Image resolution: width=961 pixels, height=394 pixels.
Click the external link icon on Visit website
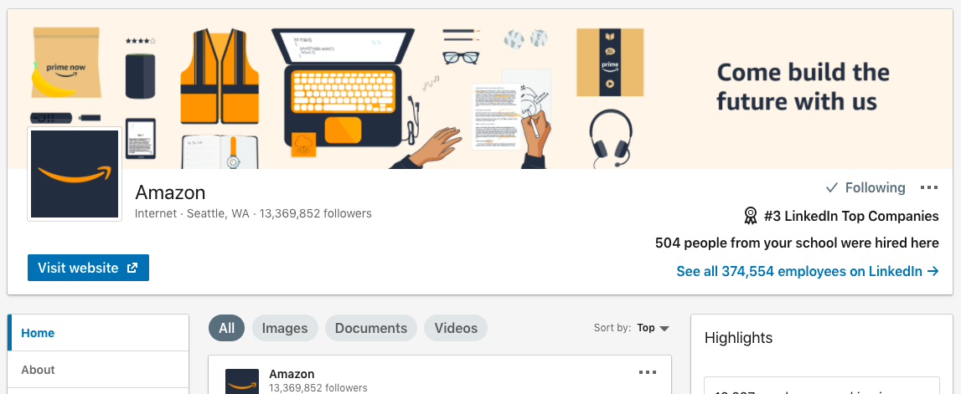point(132,268)
